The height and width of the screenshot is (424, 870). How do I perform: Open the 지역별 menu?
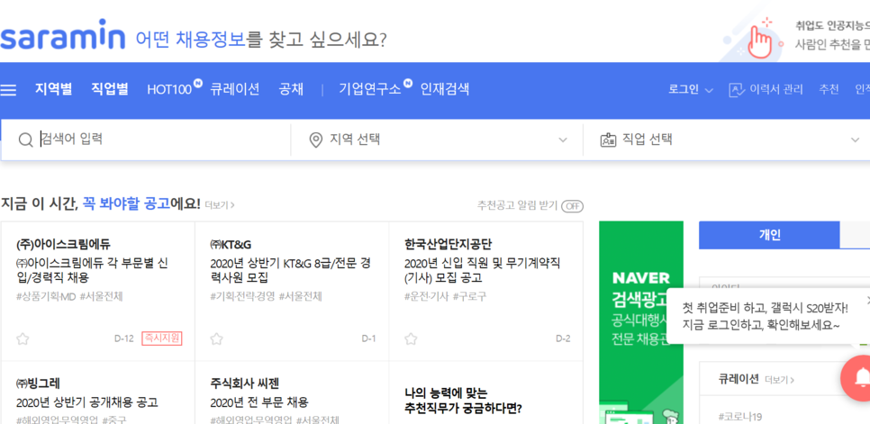(x=54, y=89)
